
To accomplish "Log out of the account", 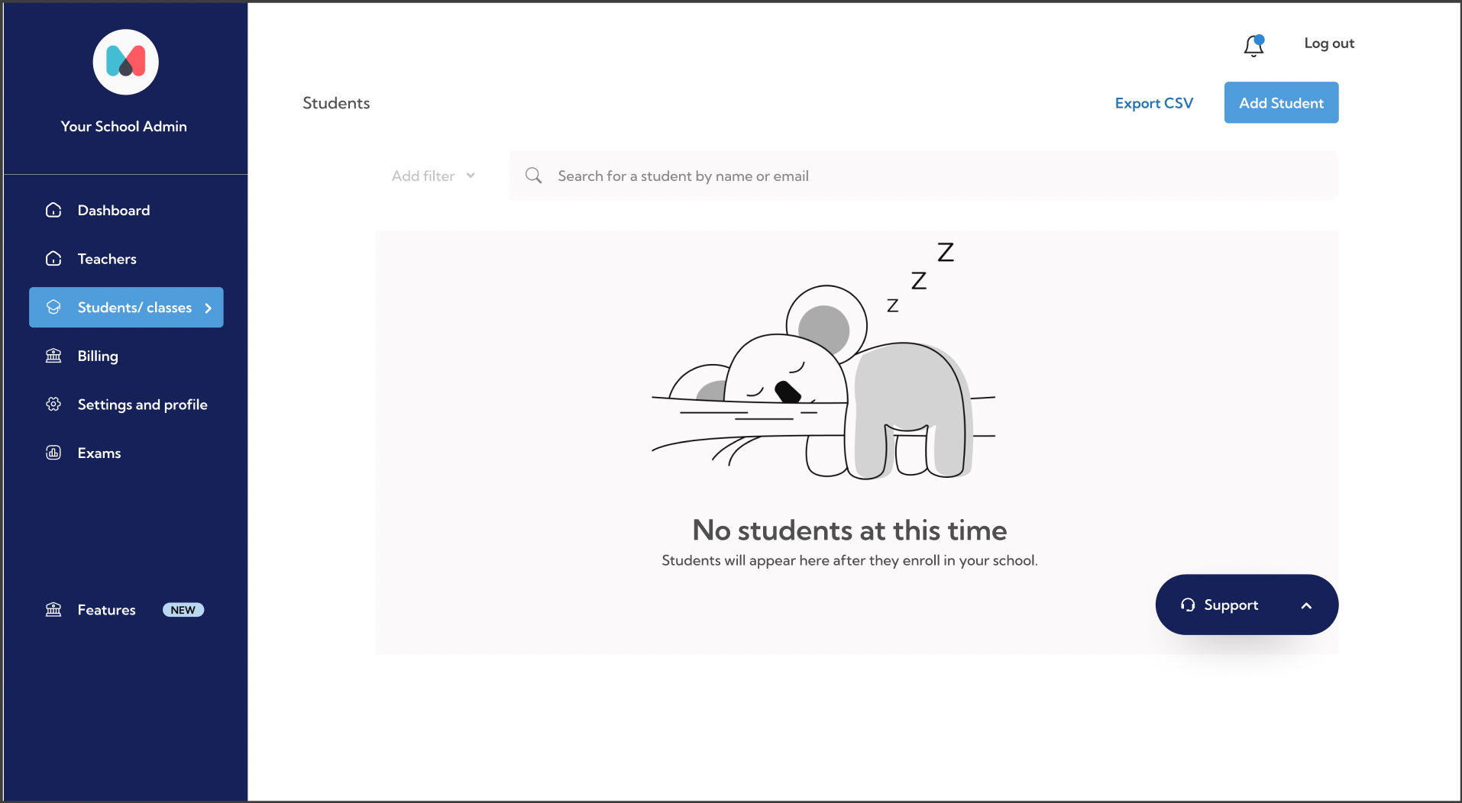I will [1329, 44].
